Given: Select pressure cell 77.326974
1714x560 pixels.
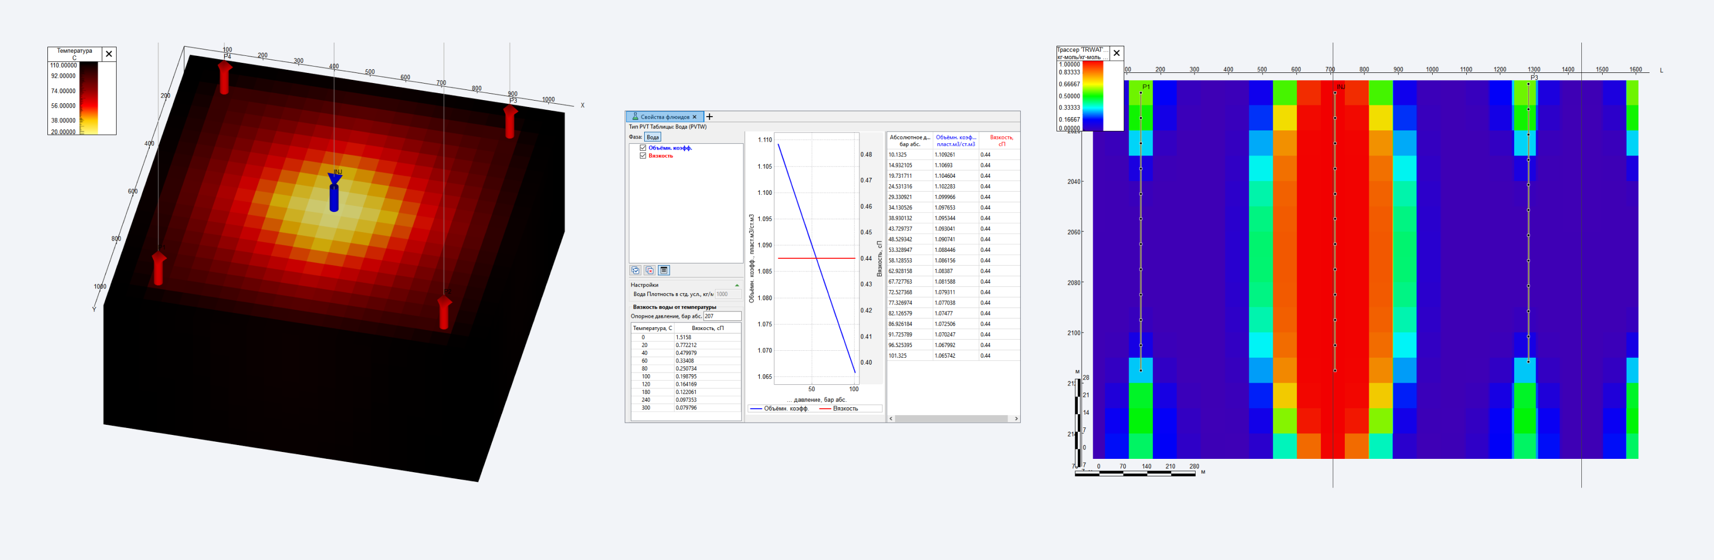Looking at the screenshot, I should 909,302.
